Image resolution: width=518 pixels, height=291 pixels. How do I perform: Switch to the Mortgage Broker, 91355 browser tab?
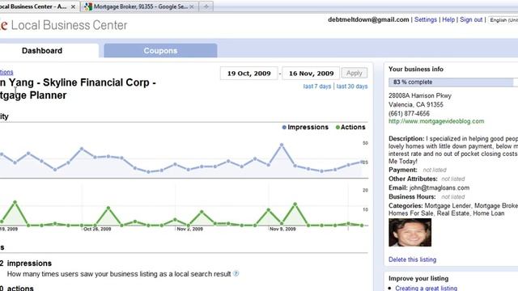pyautogui.click(x=139, y=6)
